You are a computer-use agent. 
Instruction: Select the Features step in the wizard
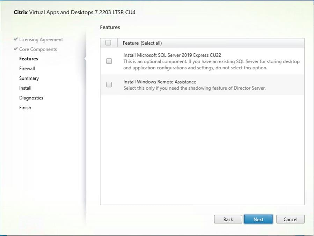(x=28, y=59)
